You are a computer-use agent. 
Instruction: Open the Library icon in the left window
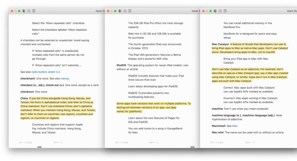click(24, 11)
